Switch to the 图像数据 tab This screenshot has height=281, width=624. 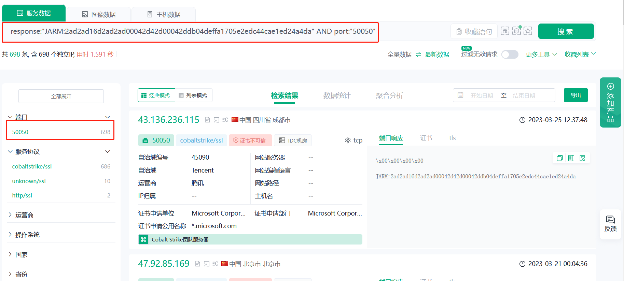[99, 15]
